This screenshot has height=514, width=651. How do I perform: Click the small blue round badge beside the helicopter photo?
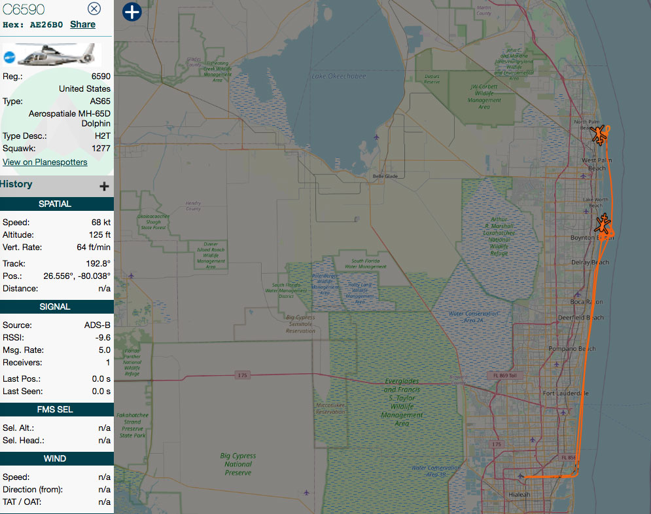pos(9,58)
